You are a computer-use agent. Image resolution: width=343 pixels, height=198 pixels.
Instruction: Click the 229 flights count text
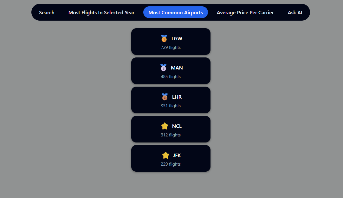[171, 164]
